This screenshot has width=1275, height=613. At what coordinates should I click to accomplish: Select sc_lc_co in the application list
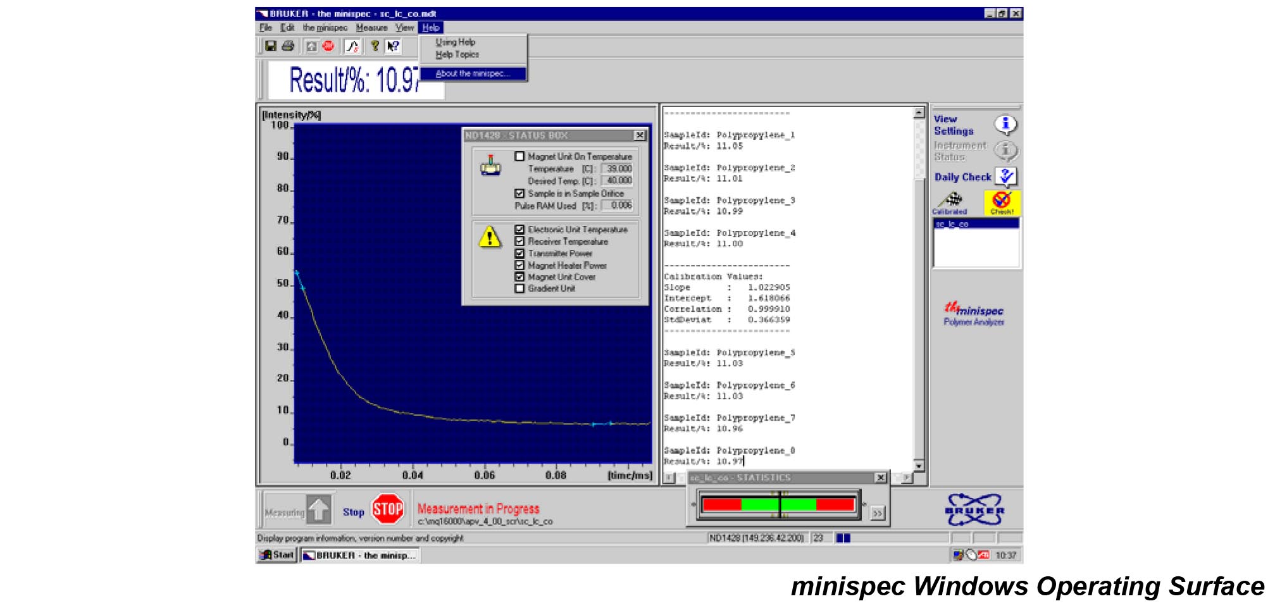pyautogui.click(x=976, y=224)
